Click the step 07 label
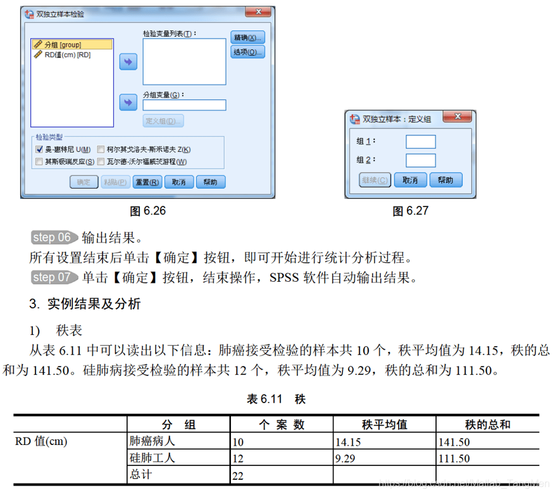555x495 pixels. tap(54, 277)
